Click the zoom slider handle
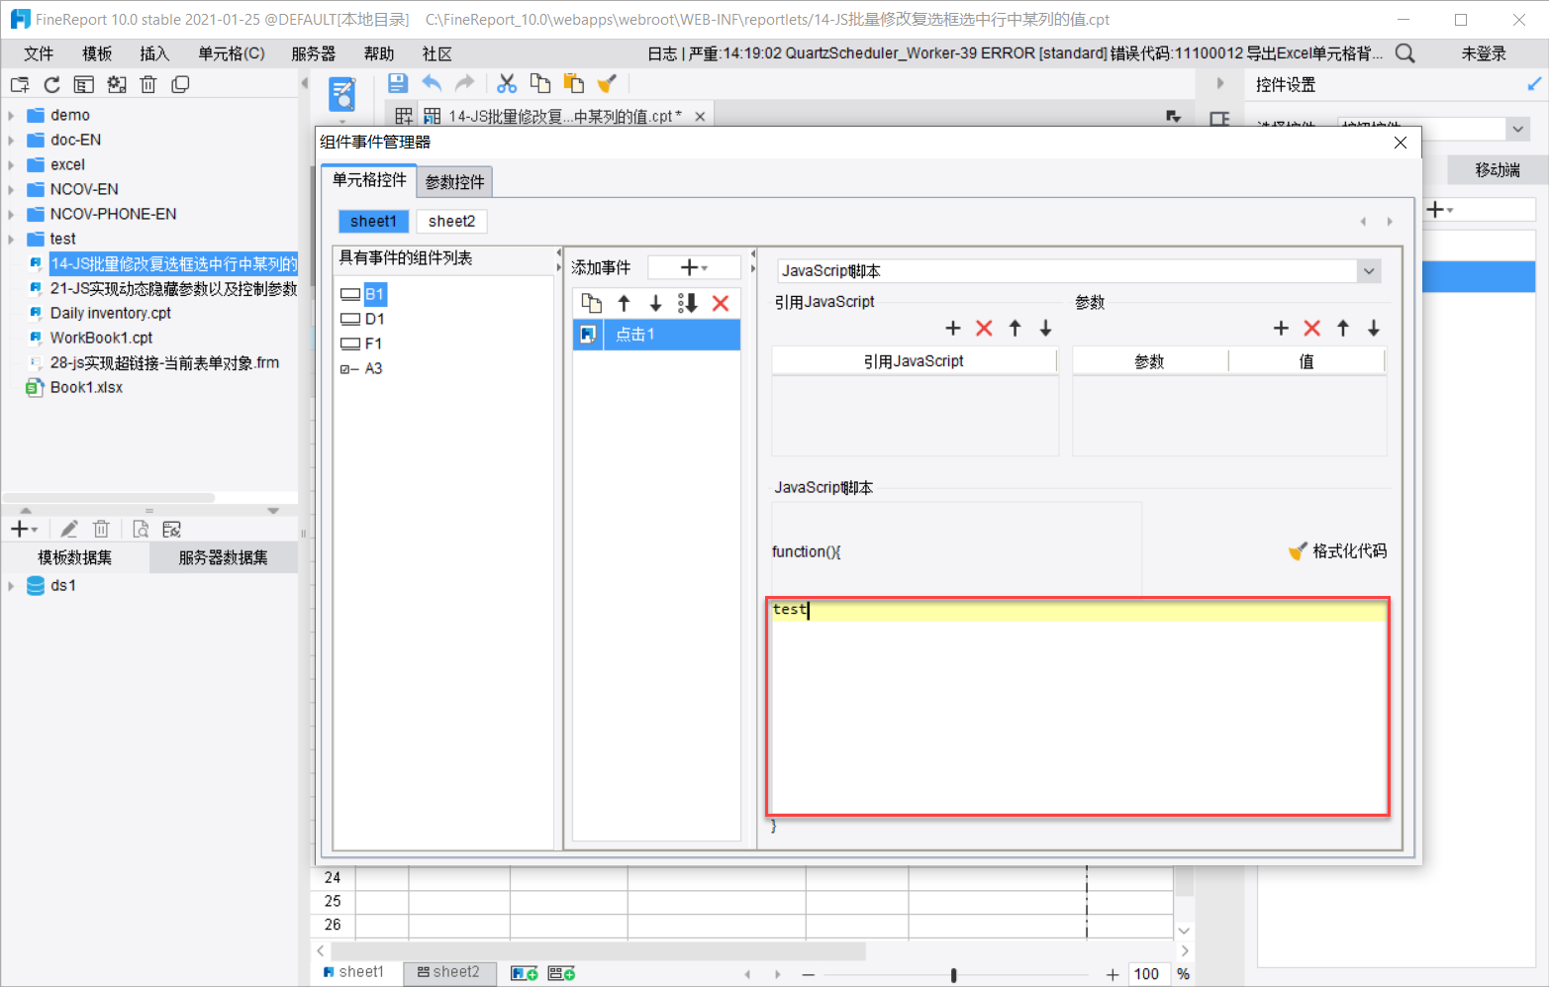This screenshot has height=987, width=1549. [x=953, y=975]
